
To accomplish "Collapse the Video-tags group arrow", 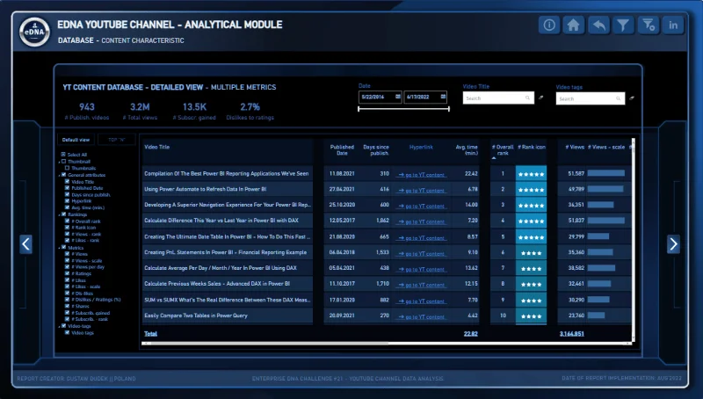I will tap(59, 326).
